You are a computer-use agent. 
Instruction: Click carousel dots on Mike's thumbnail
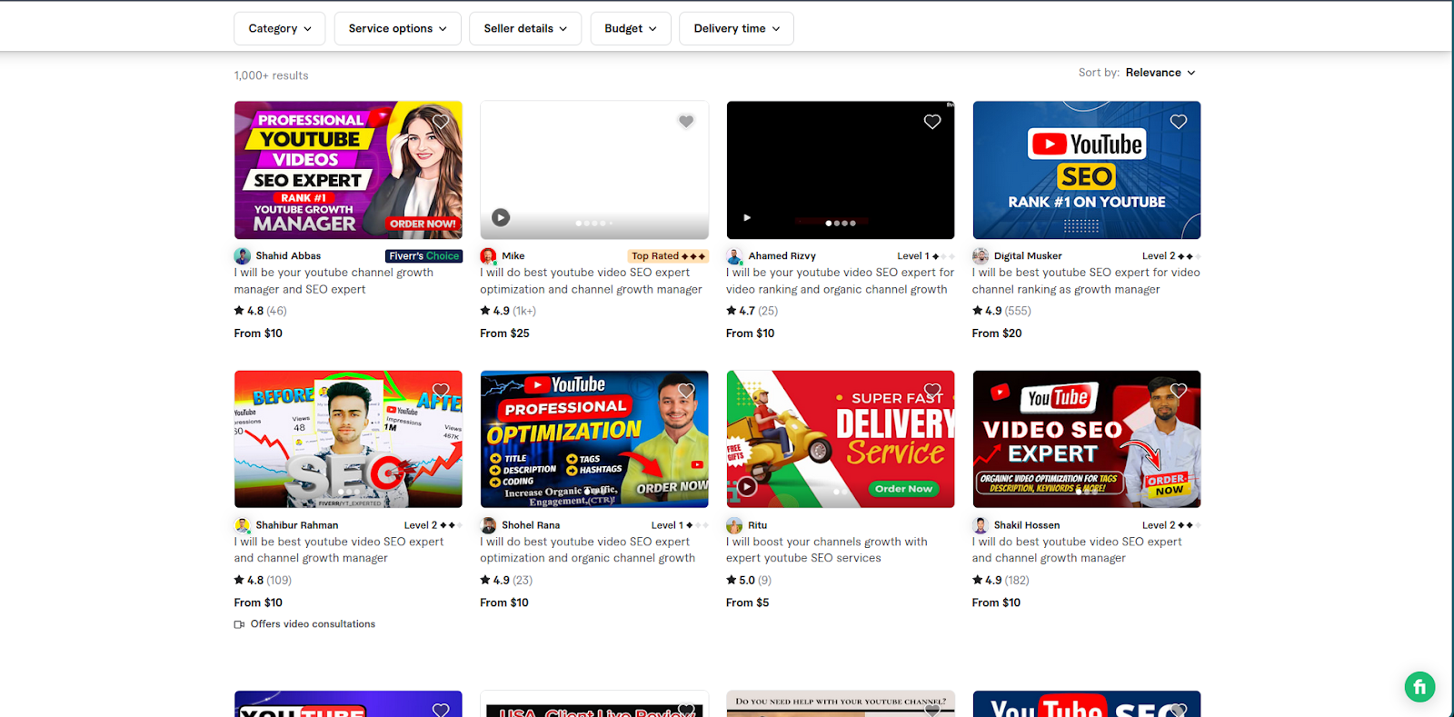pos(594,223)
